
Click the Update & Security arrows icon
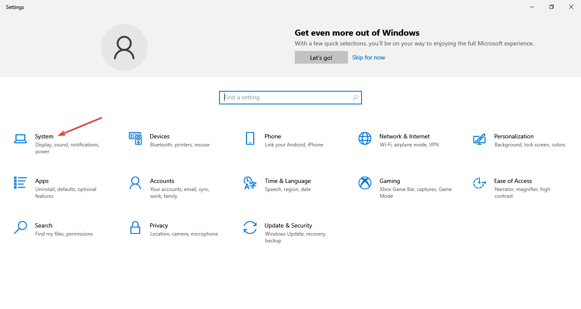click(x=250, y=228)
